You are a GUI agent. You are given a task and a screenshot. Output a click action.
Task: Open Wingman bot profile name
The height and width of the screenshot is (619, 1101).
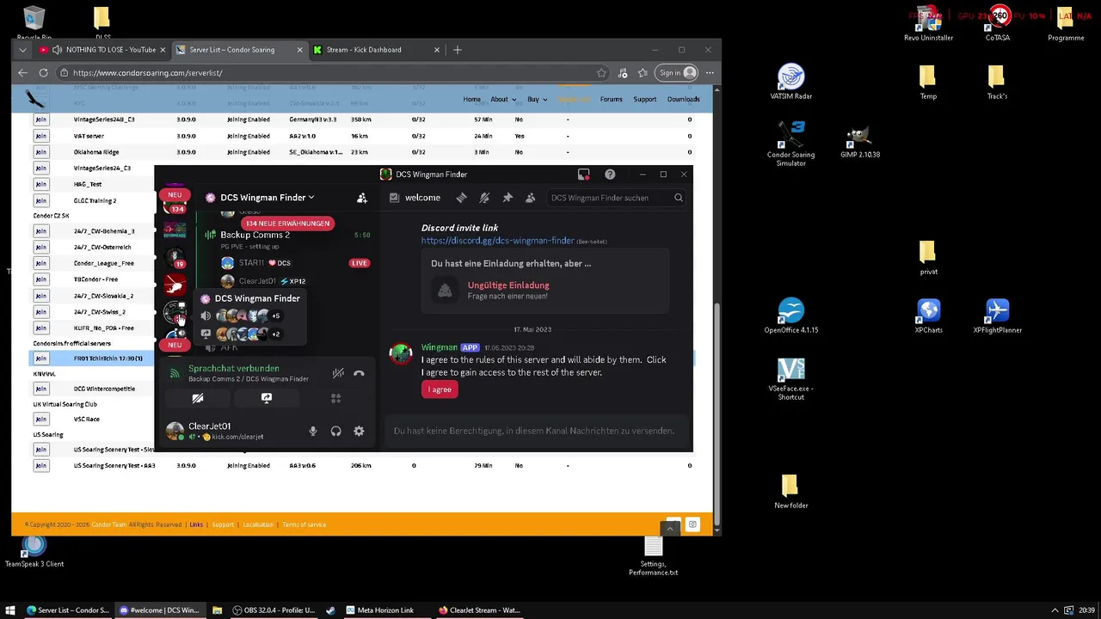tap(439, 347)
